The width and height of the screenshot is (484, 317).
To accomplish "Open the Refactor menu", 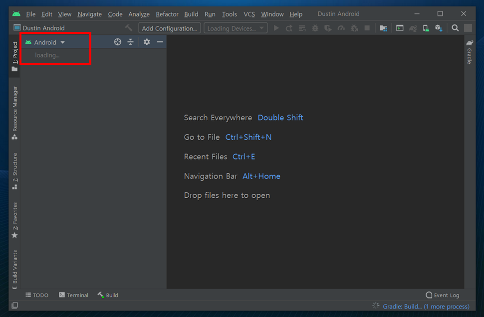I will (x=167, y=14).
